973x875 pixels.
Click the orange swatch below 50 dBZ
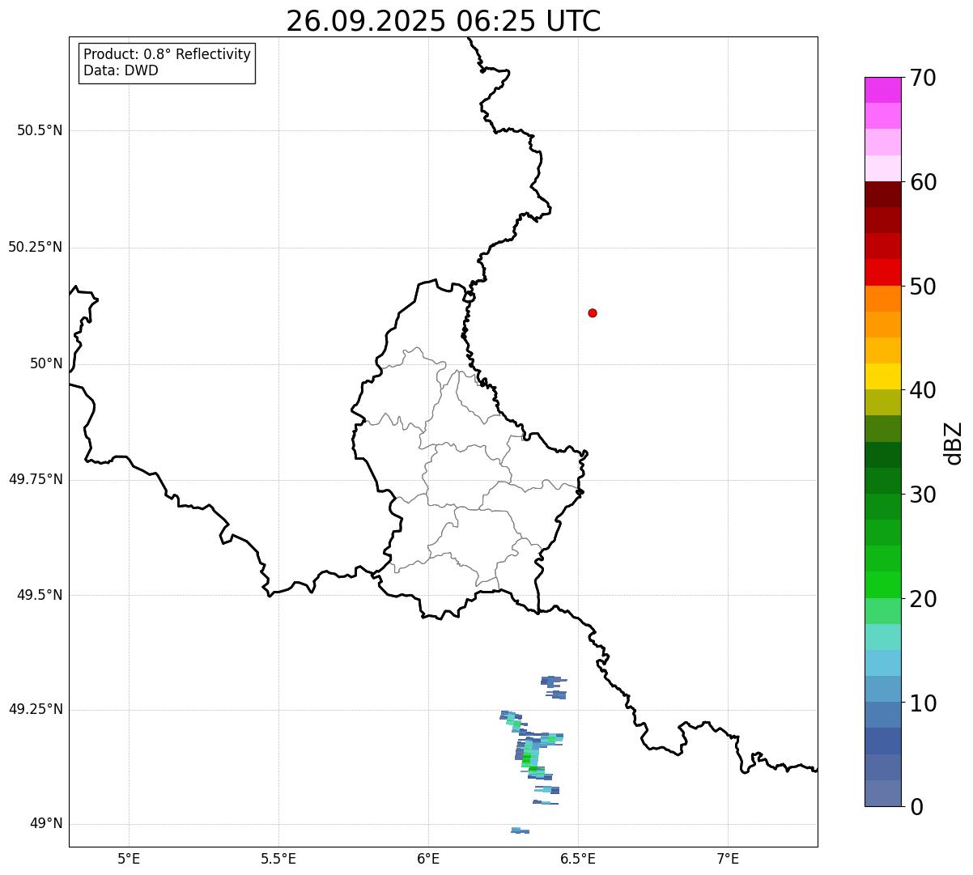point(882,299)
